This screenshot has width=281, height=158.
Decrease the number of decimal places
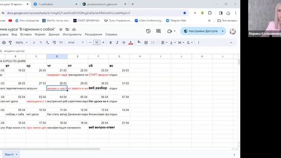[x=47, y=43]
